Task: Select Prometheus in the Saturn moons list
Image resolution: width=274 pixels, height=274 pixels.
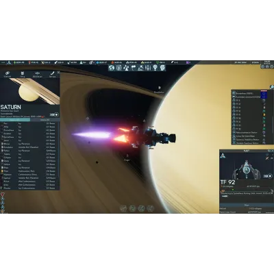Action: [29, 130]
